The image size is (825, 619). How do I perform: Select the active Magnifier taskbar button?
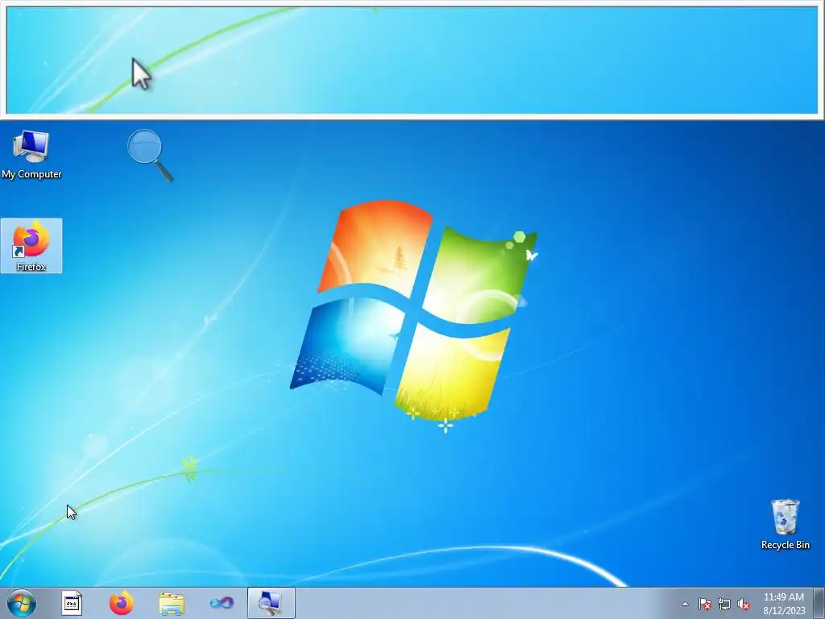click(x=271, y=603)
